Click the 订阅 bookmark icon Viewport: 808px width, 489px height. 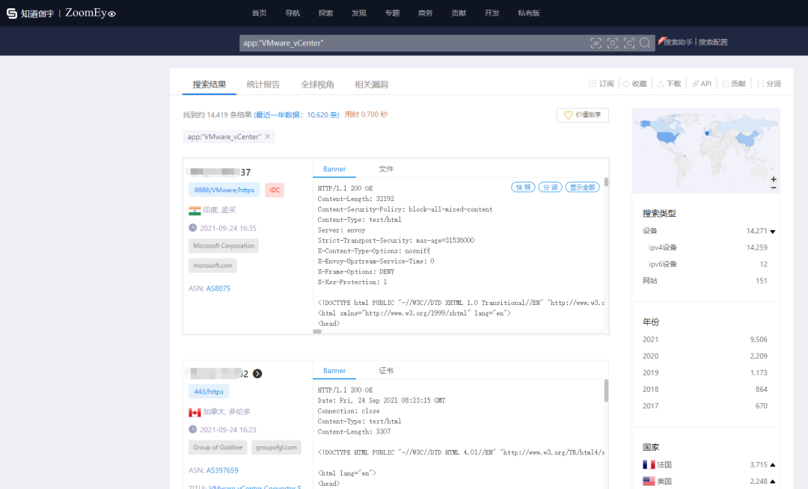point(592,84)
